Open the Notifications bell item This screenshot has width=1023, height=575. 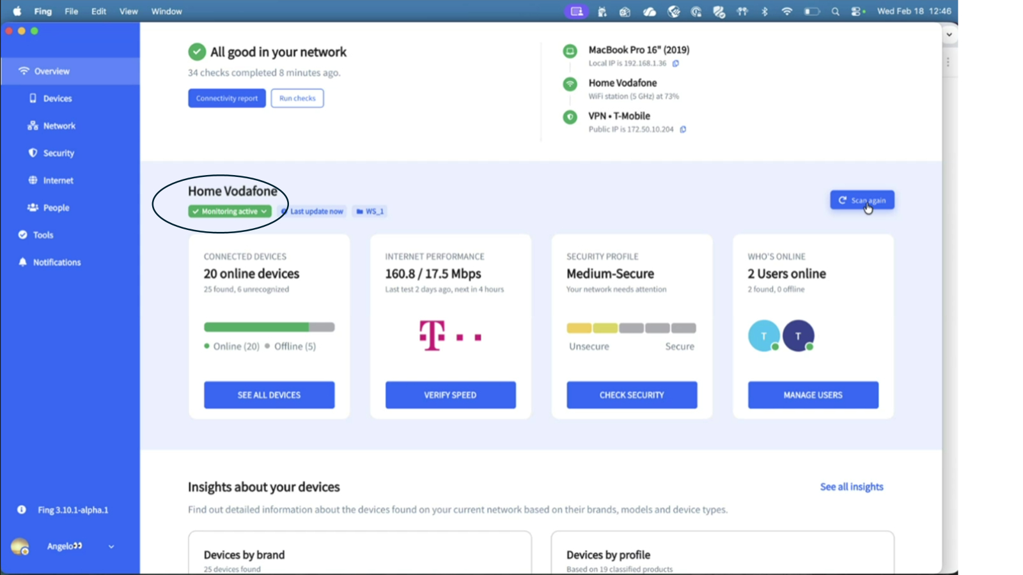tap(56, 263)
